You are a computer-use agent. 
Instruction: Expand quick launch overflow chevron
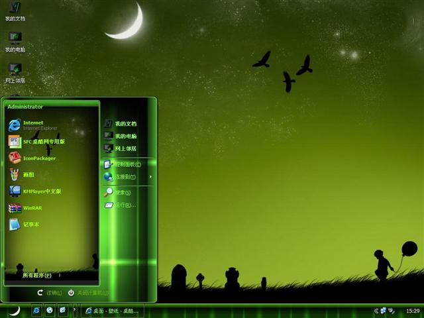click(x=75, y=309)
